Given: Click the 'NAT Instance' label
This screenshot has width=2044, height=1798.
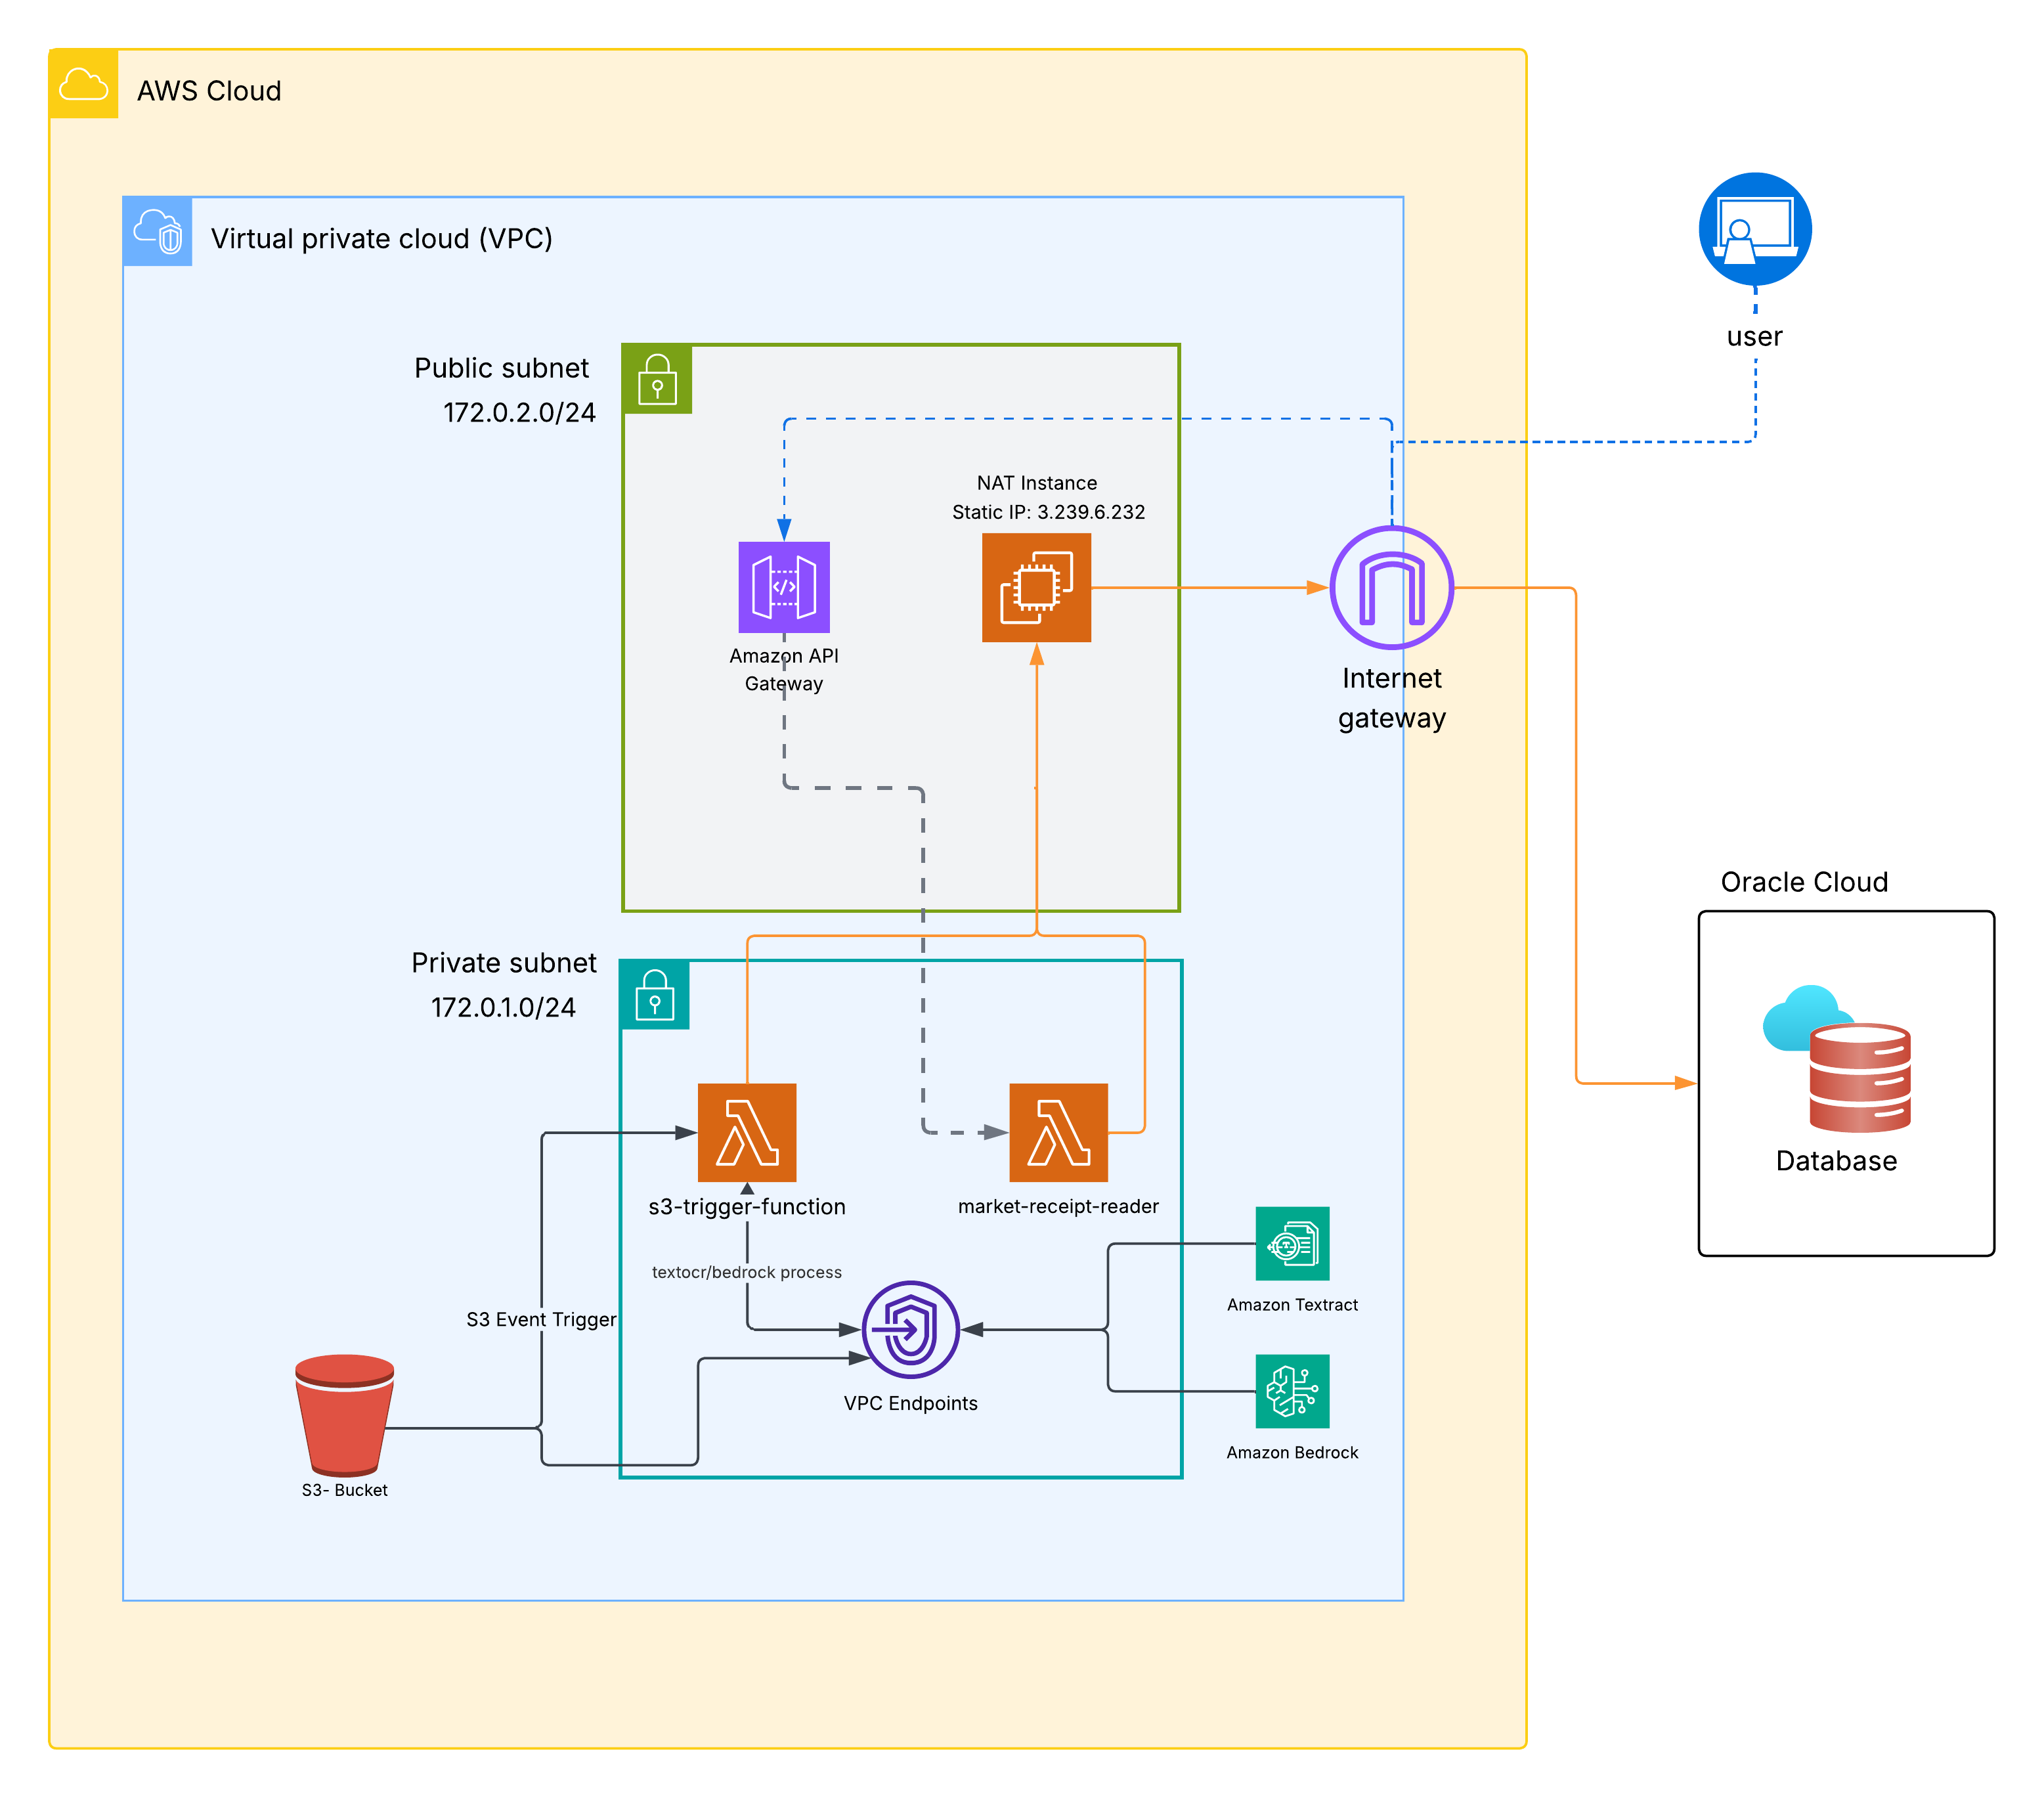Looking at the screenshot, I should pos(1037,483).
